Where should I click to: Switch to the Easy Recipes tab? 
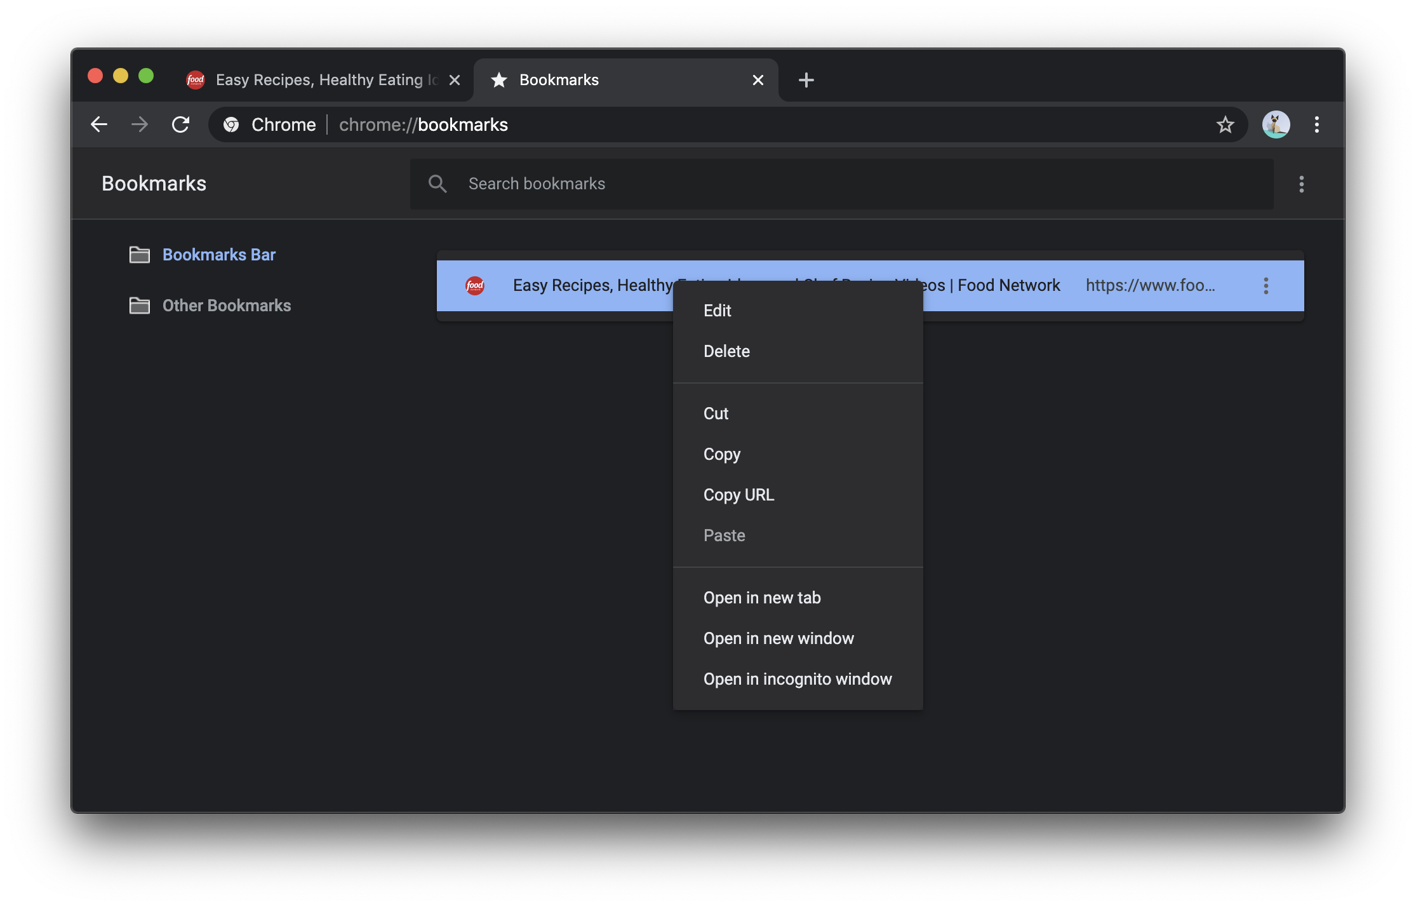coord(323,80)
